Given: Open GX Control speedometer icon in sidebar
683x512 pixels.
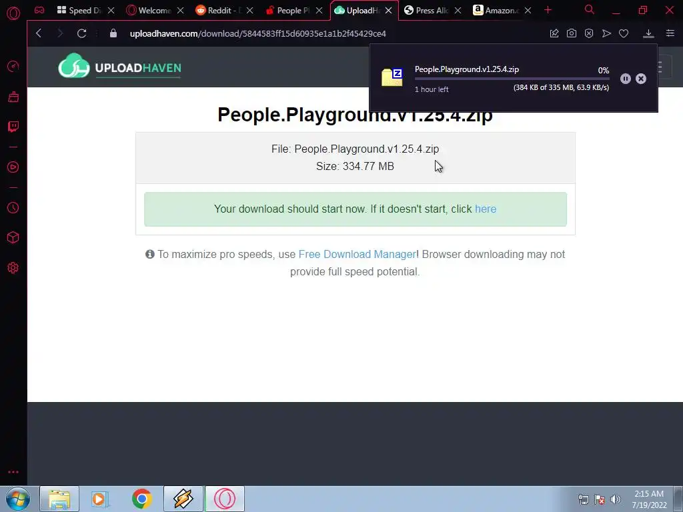Looking at the screenshot, I should pos(13,66).
